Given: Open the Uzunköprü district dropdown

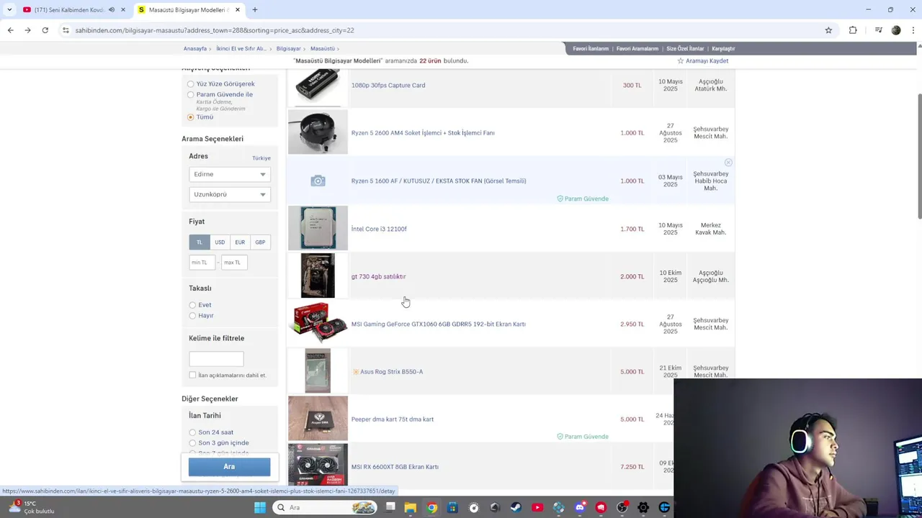Looking at the screenshot, I should pyautogui.click(x=230, y=194).
